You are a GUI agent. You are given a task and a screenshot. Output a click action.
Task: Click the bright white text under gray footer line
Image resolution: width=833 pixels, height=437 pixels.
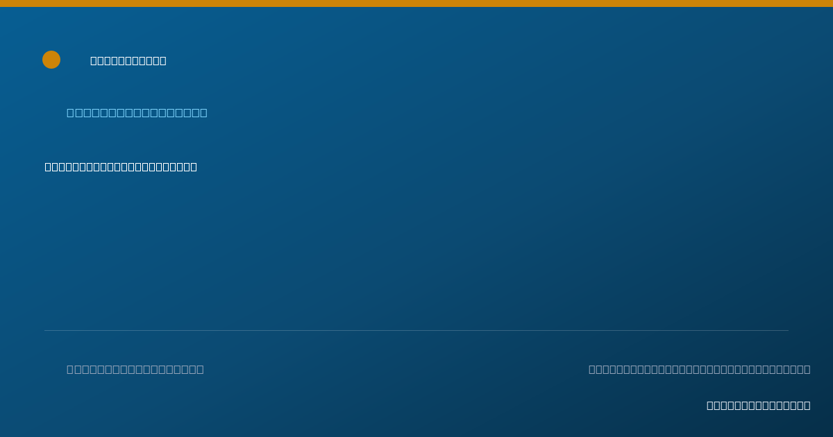(x=759, y=405)
